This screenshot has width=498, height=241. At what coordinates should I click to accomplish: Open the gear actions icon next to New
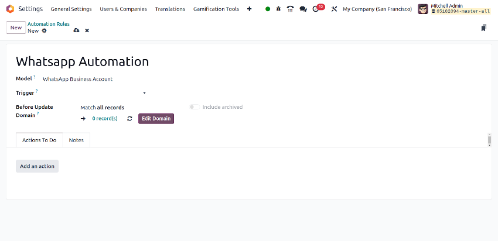tap(44, 31)
